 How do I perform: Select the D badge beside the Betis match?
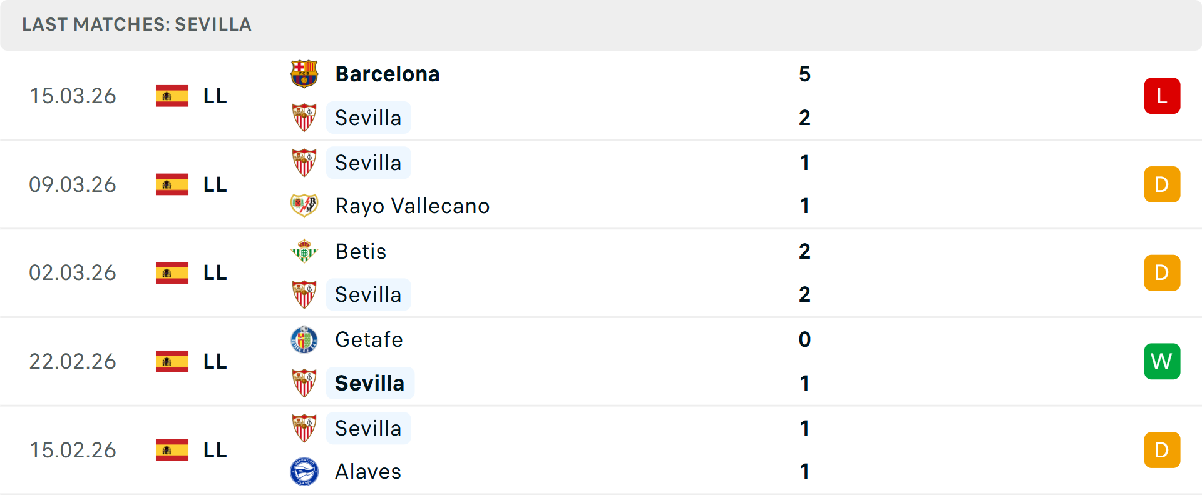(x=1163, y=272)
